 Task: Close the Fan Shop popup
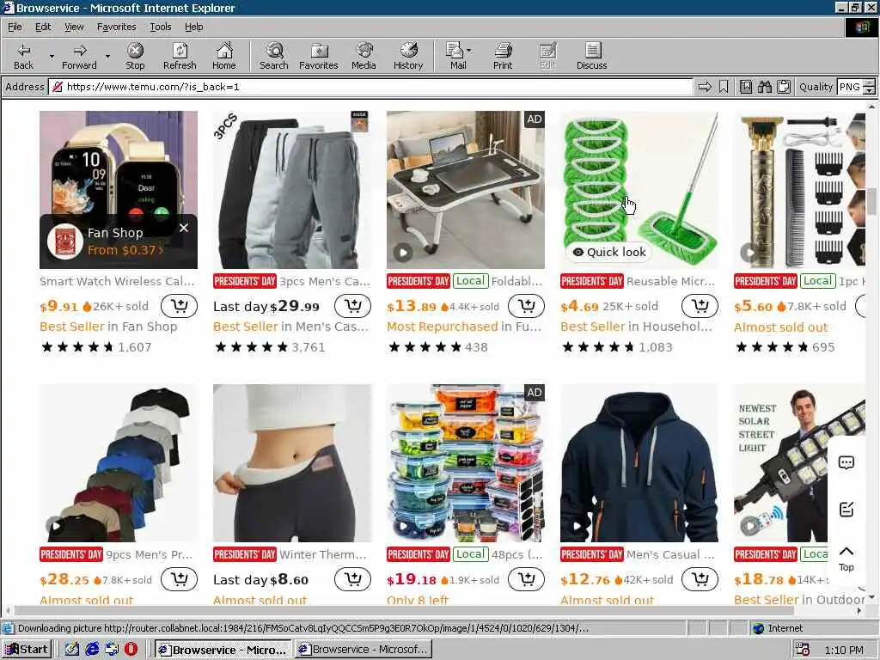coord(184,227)
